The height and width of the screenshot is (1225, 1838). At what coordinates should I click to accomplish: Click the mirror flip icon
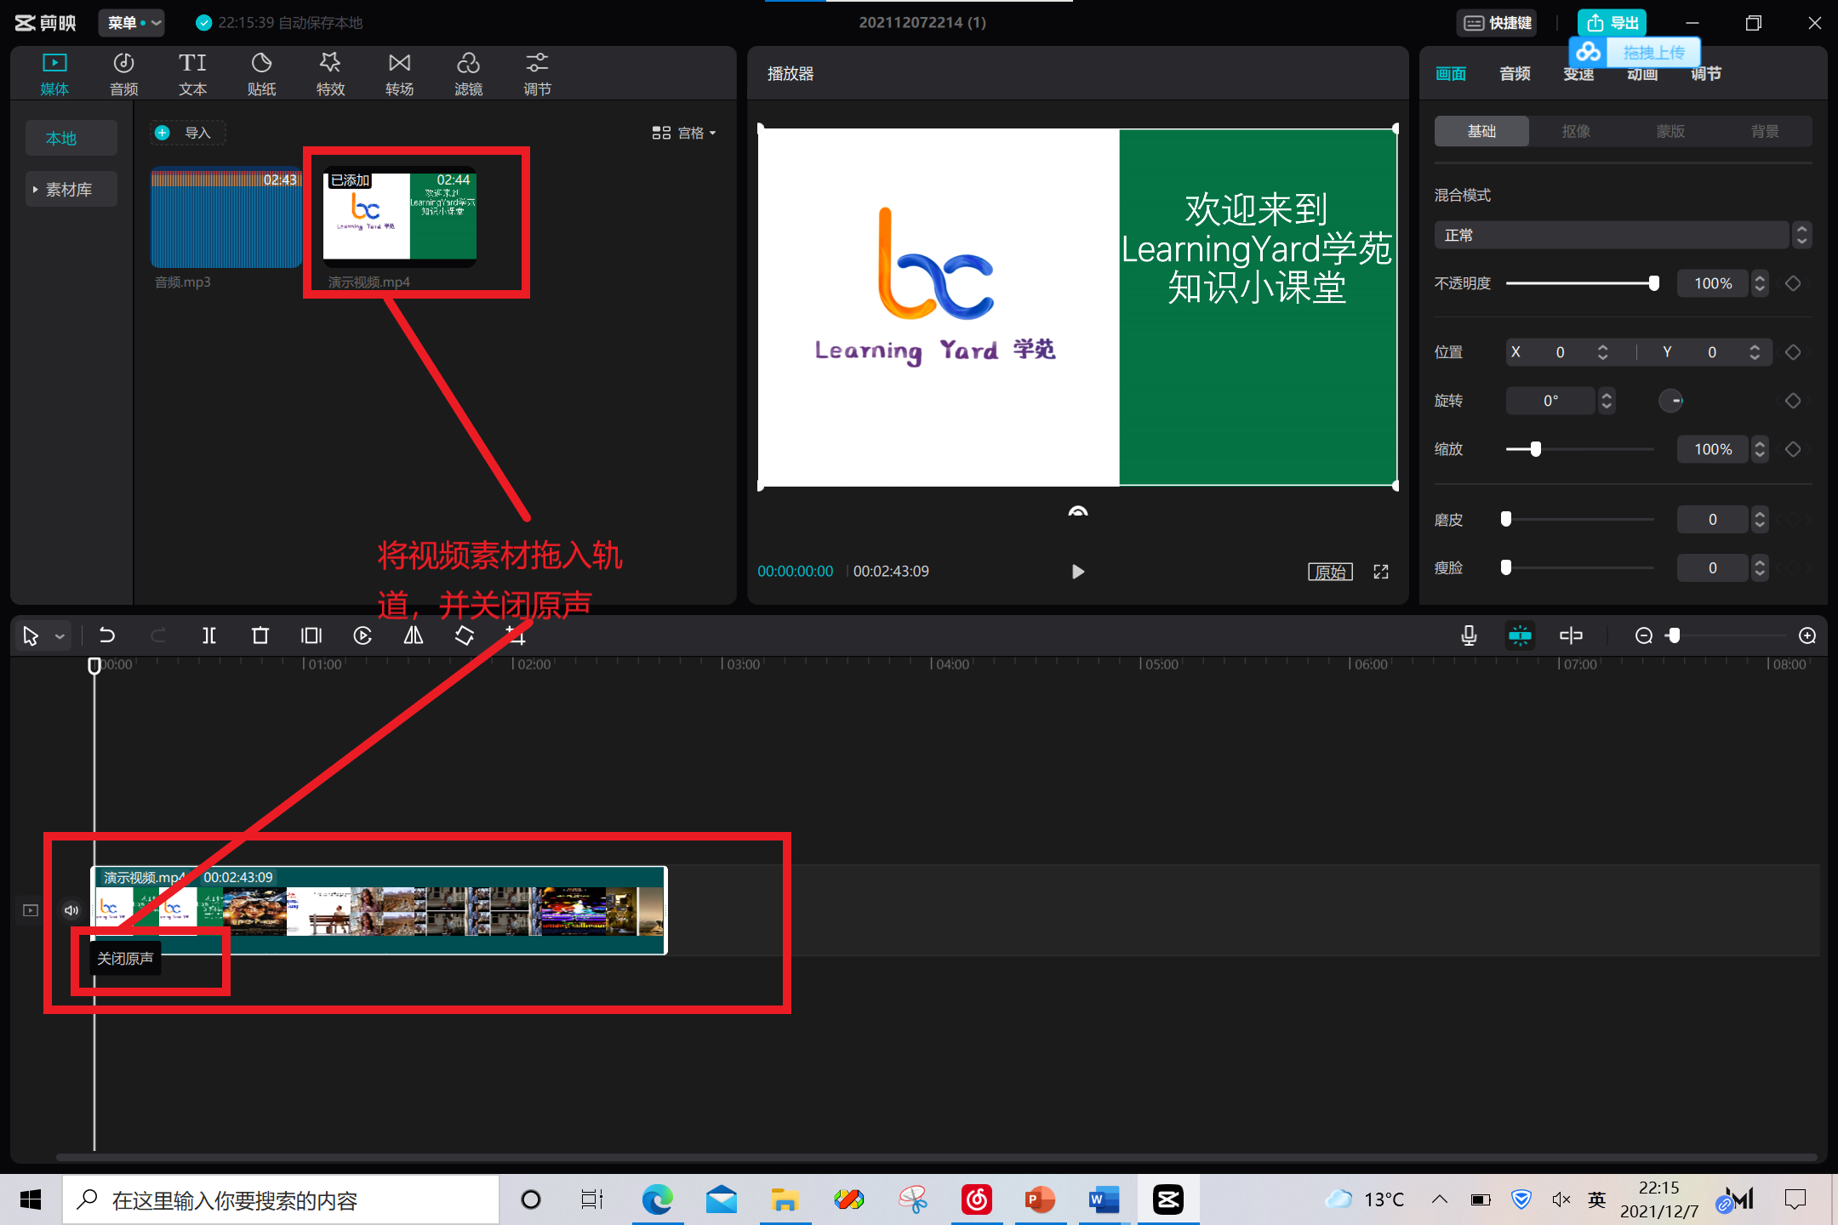pyautogui.click(x=414, y=635)
